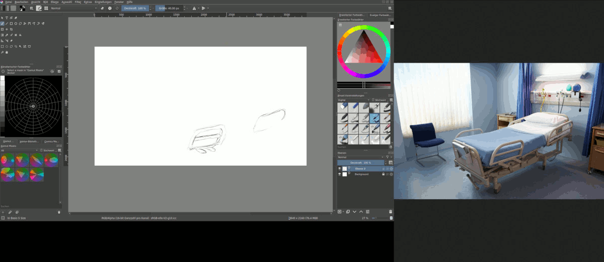The image size is (604, 262).
Task: Select the Move tool
Action: pyautogui.click(x=7, y=29)
